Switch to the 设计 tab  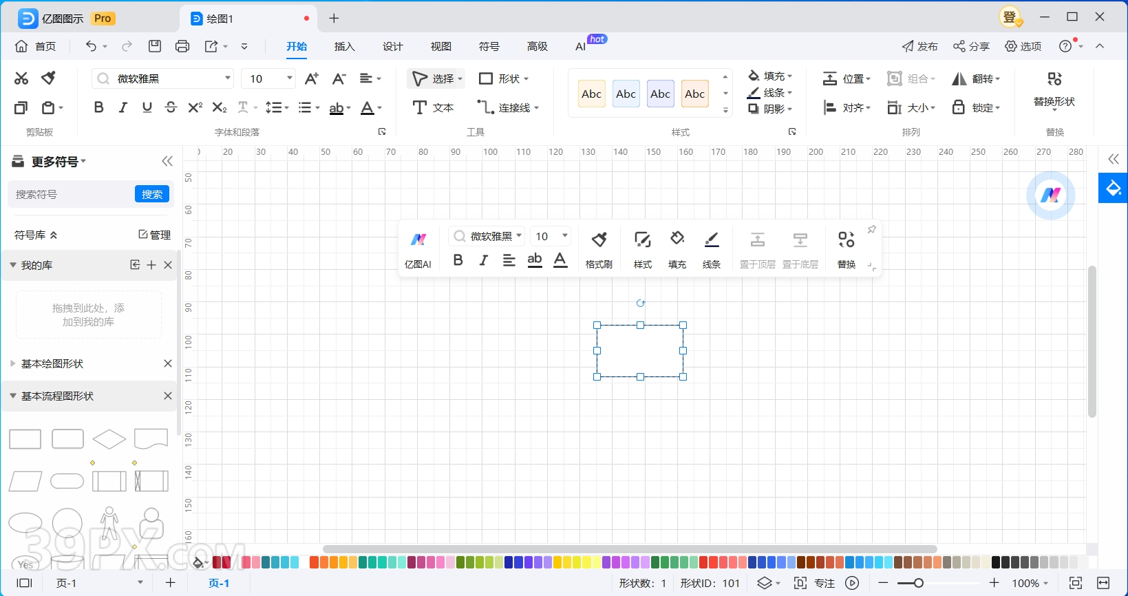(392, 46)
